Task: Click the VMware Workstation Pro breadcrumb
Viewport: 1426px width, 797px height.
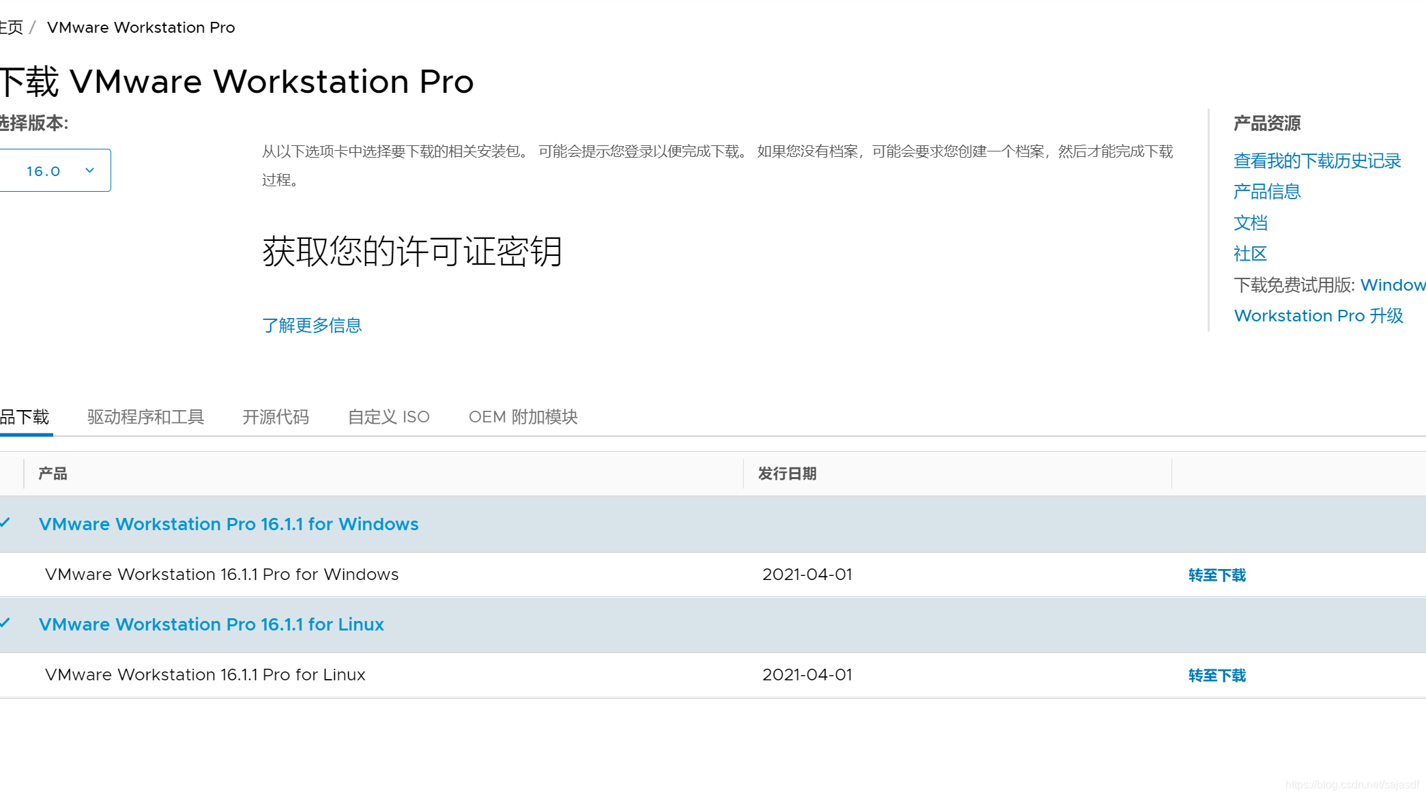Action: click(x=141, y=27)
